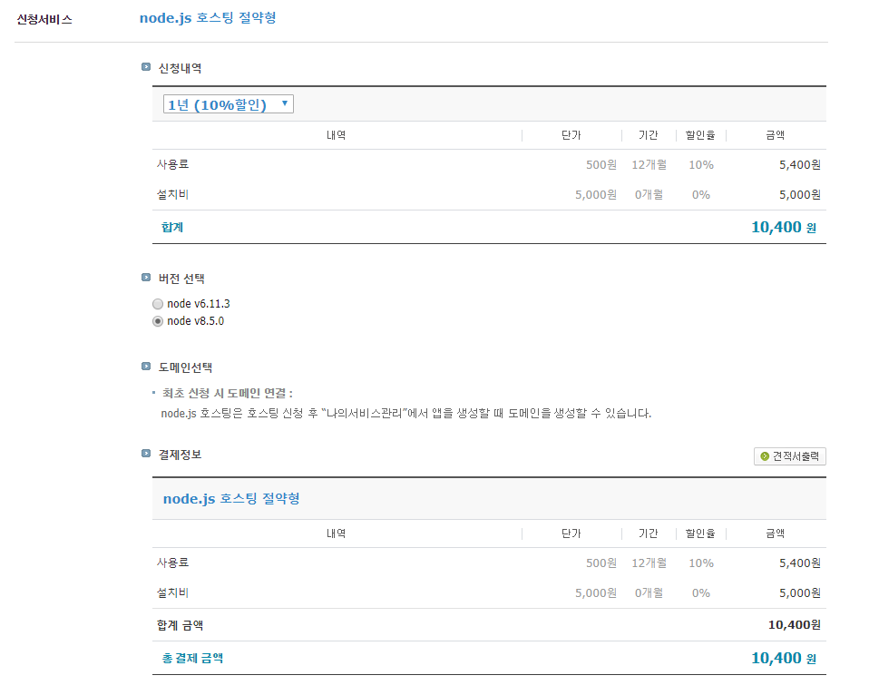Select the node v8.5.0 radio button

pos(158,321)
